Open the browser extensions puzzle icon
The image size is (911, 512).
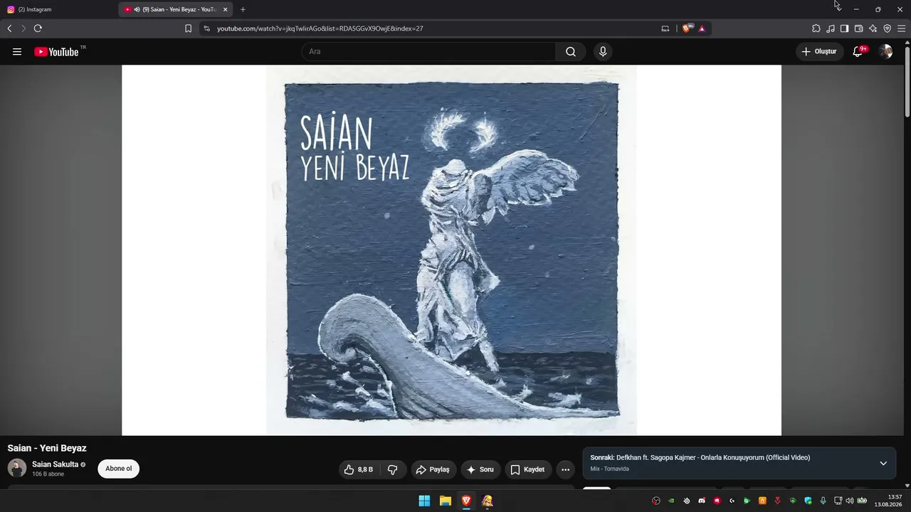[x=816, y=28]
